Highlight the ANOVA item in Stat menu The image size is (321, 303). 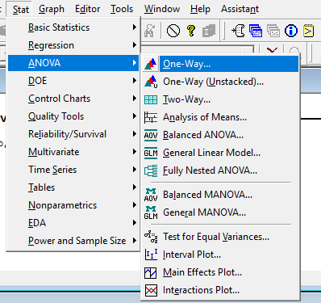click(x=73, y=63)
